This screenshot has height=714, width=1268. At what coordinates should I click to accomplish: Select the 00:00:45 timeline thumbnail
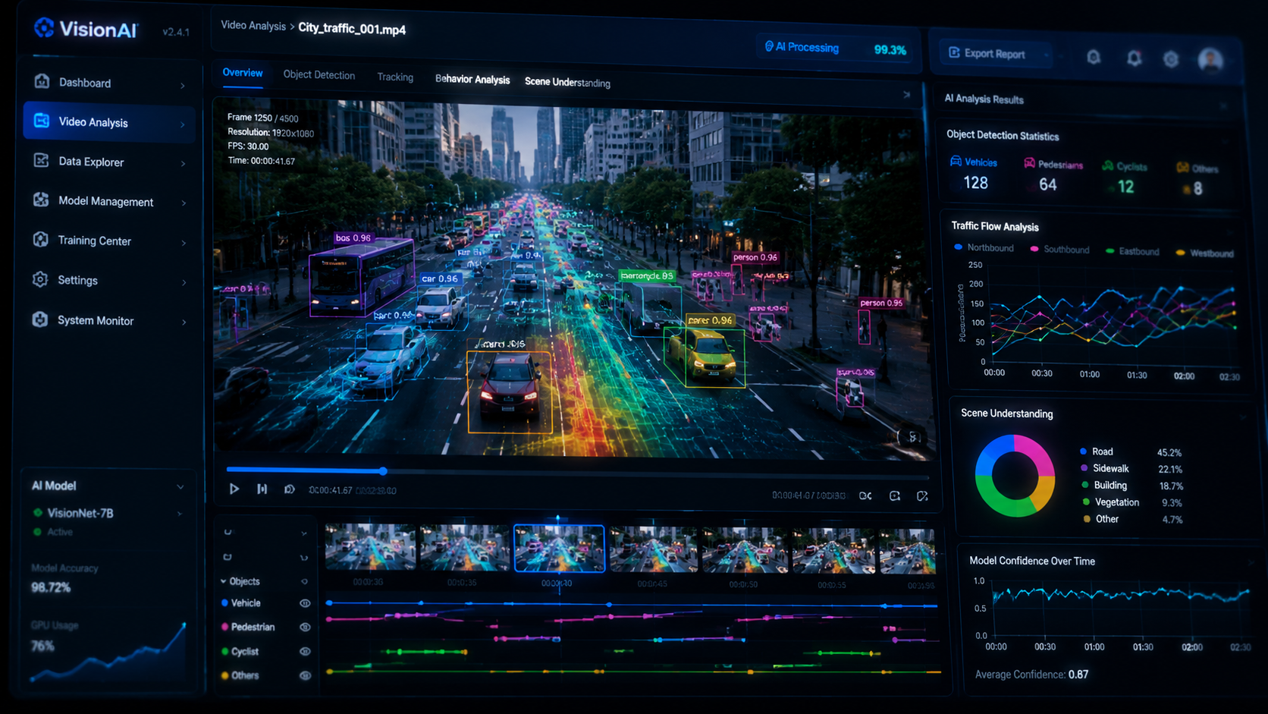click(x=654, y=549)
